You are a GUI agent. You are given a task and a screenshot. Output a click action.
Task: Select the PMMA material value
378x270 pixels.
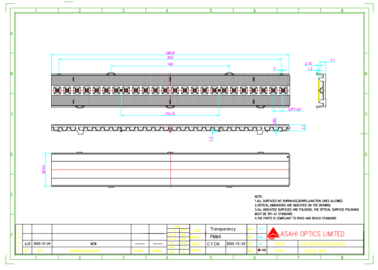pos(216,237)
